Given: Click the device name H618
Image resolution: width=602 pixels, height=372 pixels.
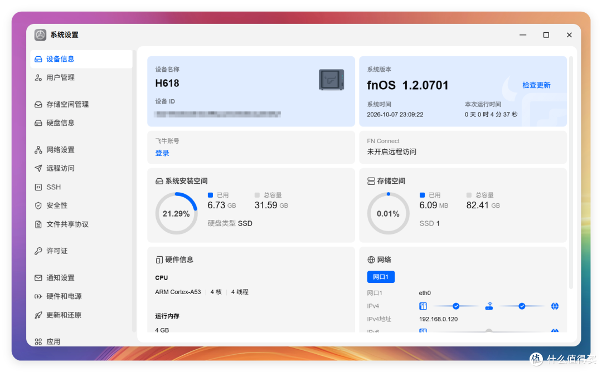Looking at the screenshot, I should pyautogui.click(x=167, y=83).
